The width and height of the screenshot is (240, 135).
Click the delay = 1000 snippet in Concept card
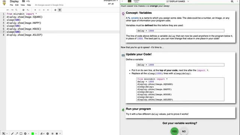(180, 31)
